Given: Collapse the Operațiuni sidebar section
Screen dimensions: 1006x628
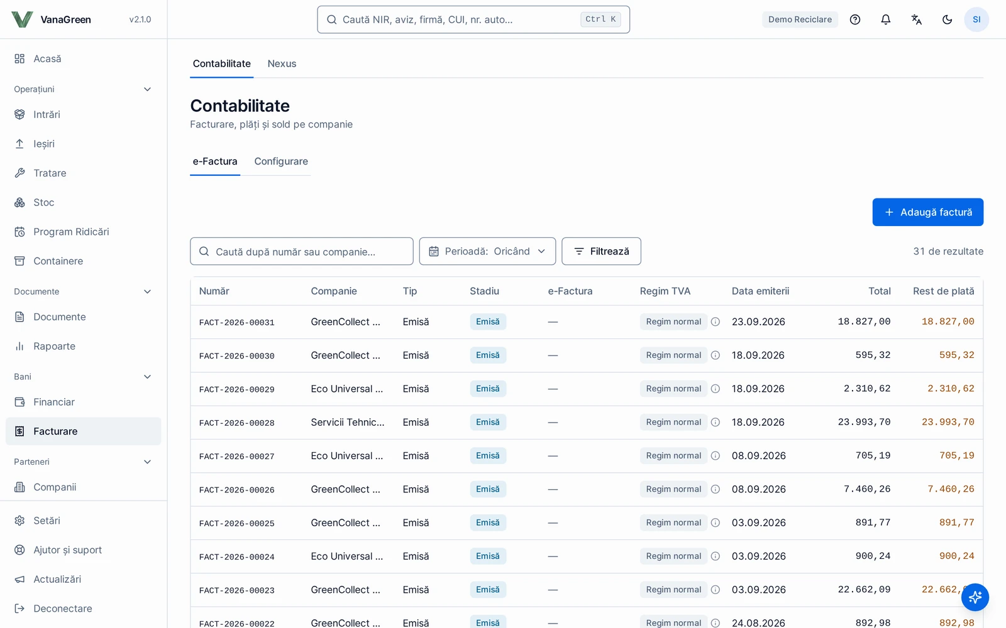Looking at the screenshot, I should (x=83, y=89).
